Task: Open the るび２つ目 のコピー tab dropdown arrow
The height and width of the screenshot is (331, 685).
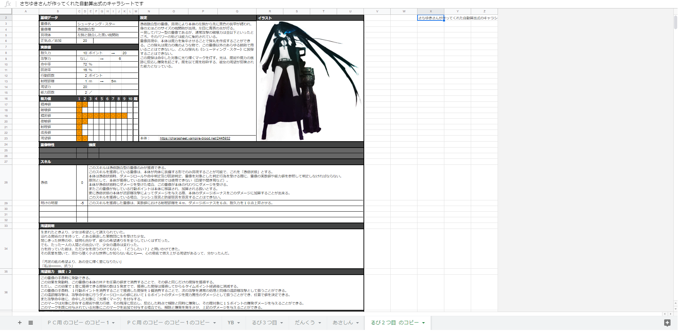Action: 423,323
